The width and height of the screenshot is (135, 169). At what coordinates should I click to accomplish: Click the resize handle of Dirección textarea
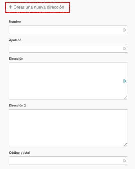click(x=126, y=98)
